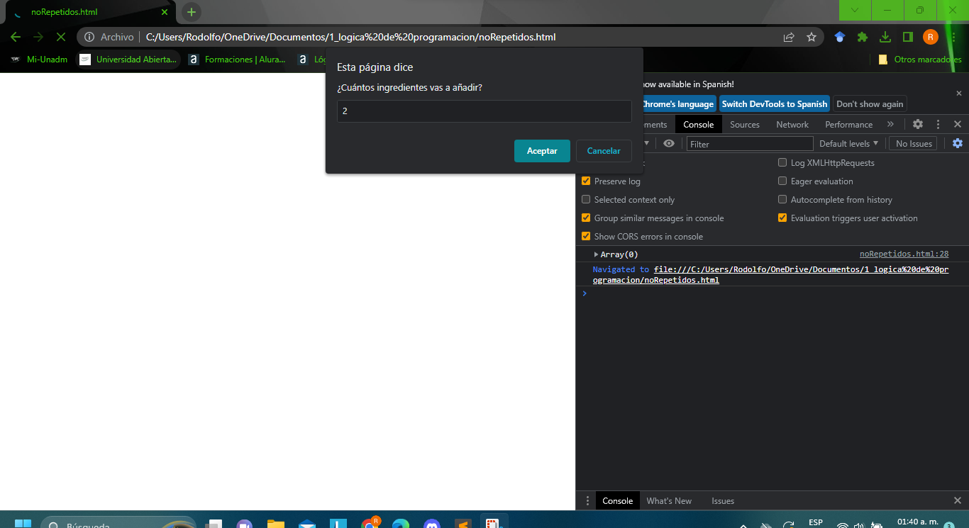
Task: Dismiss the DevTools language notification bar
Action: 959,93
